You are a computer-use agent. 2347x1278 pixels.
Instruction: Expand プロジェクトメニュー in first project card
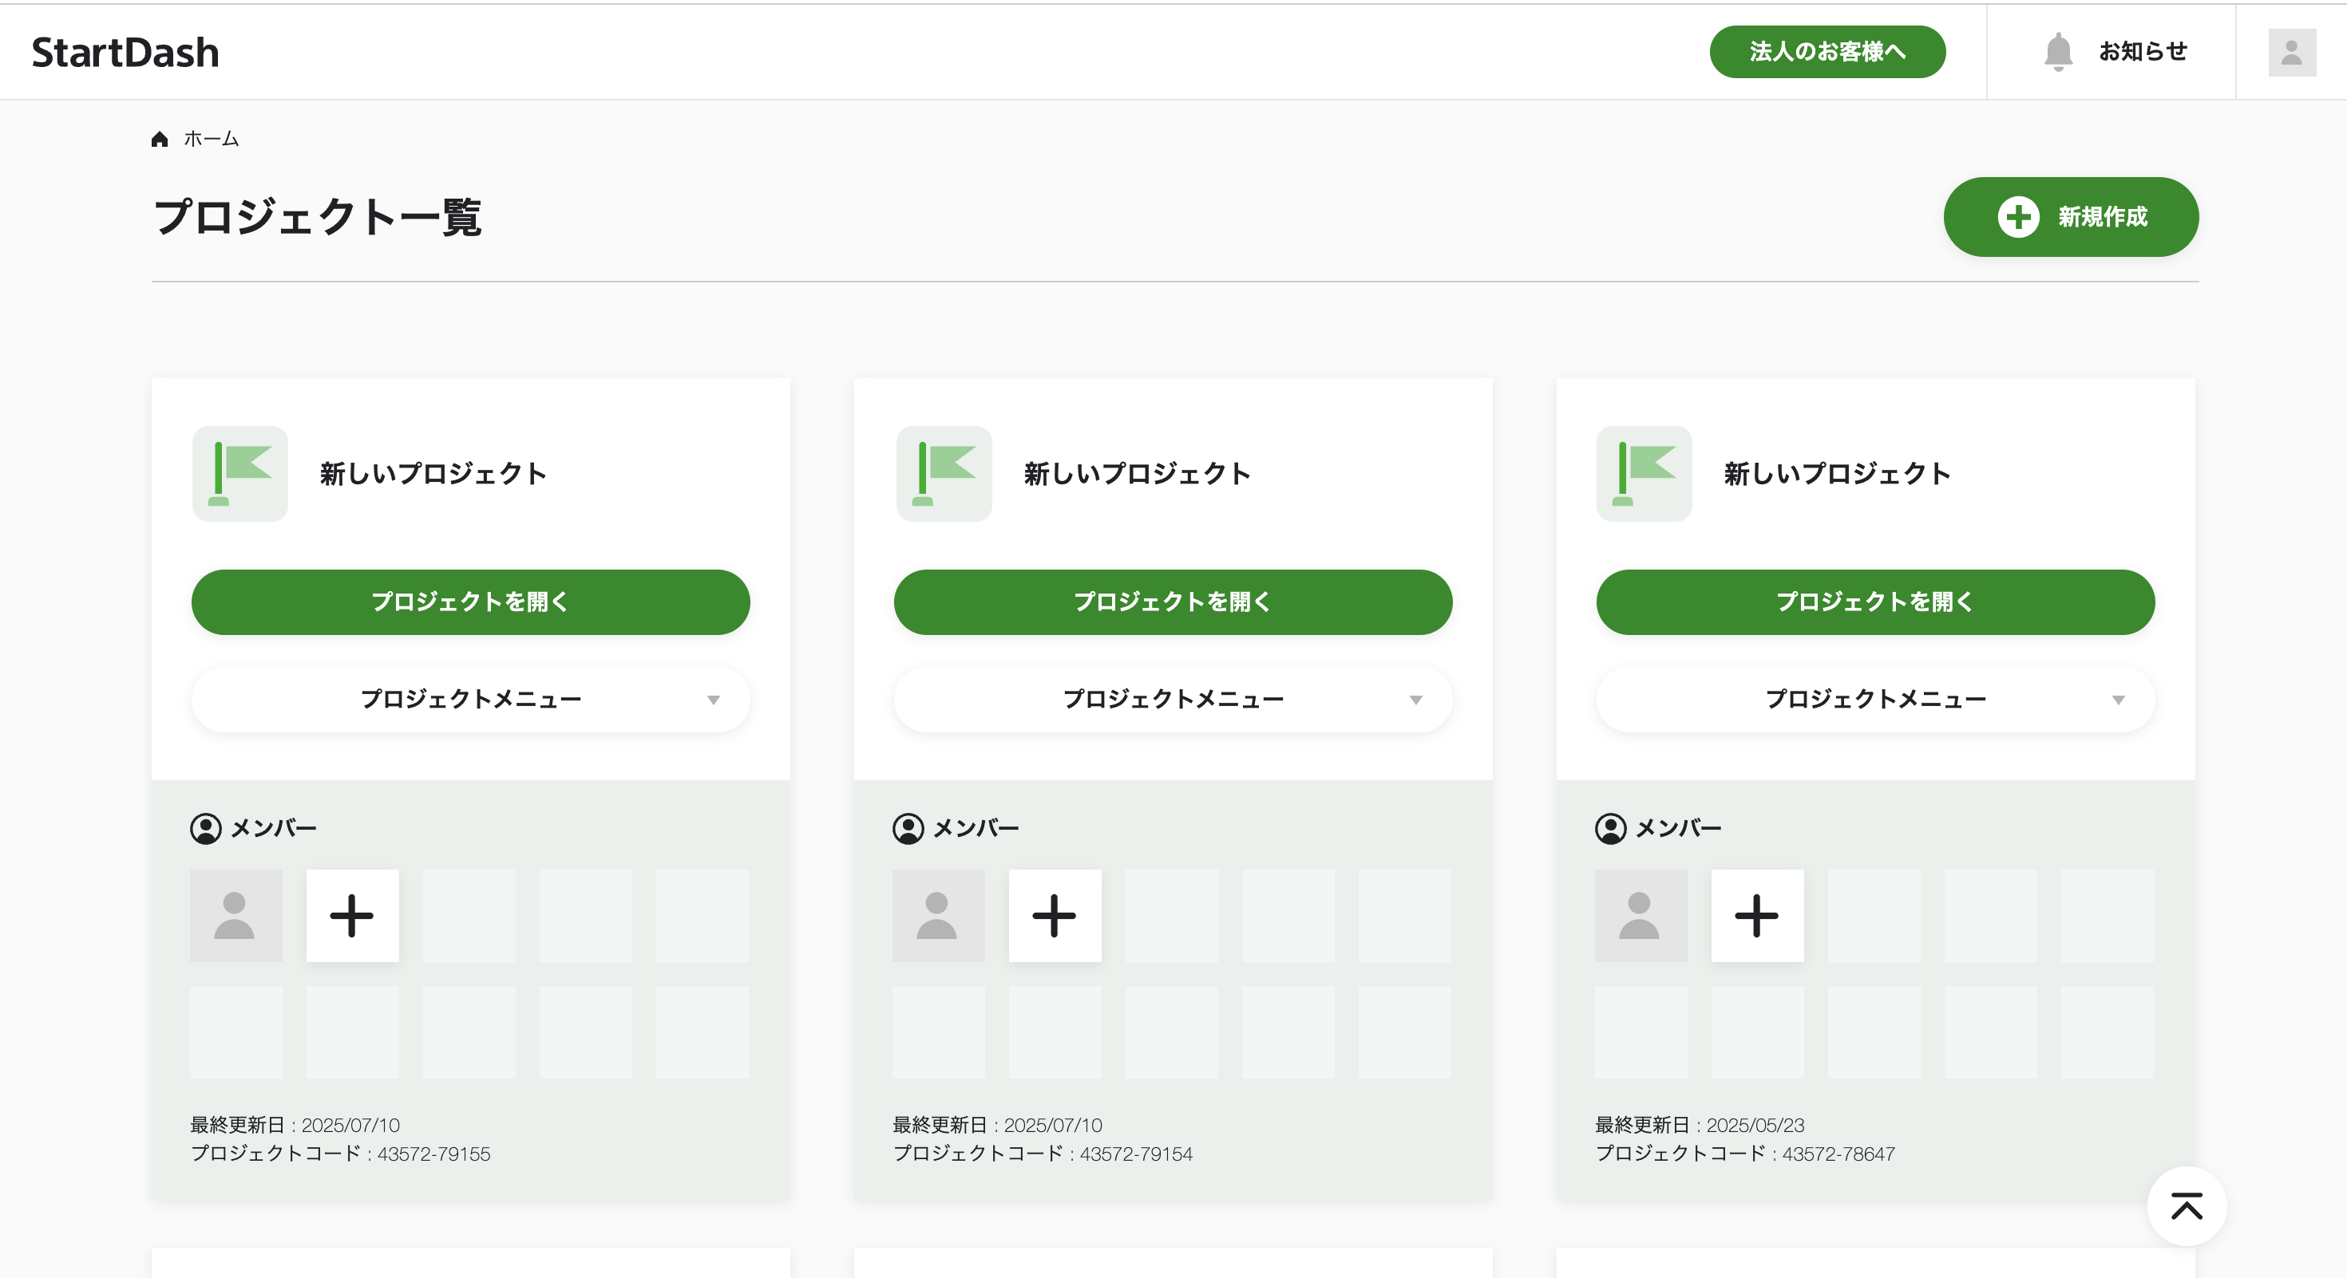pos(470,699)
